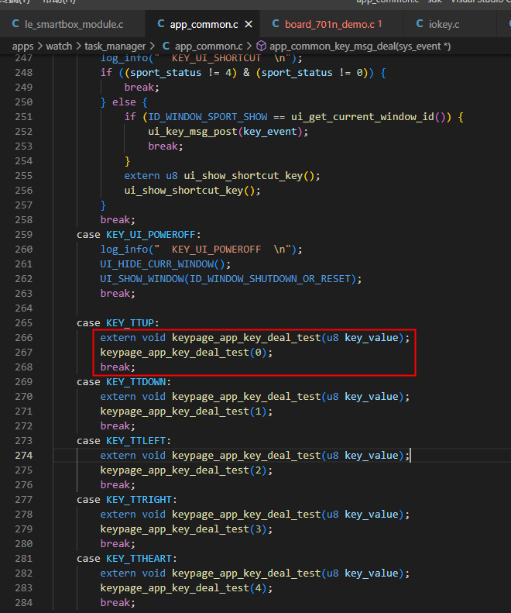
Task: Click C file icon on le_smartbox_module.c tab
Action: [x=15, y=24]
